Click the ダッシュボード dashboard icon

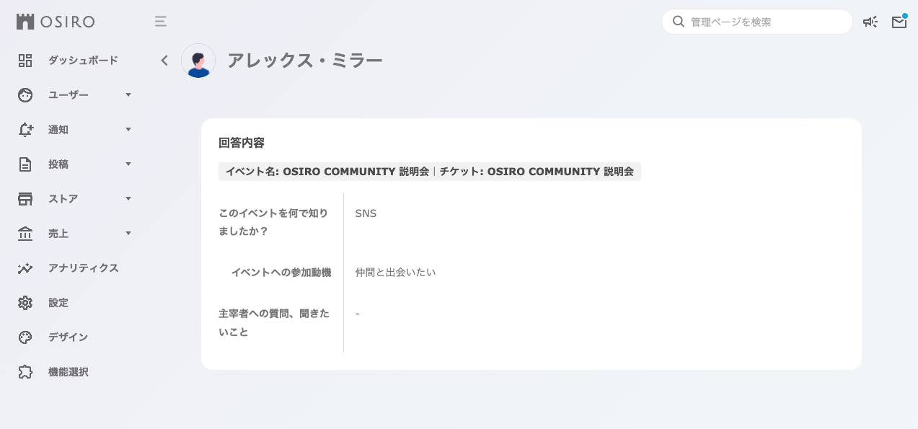25,61
